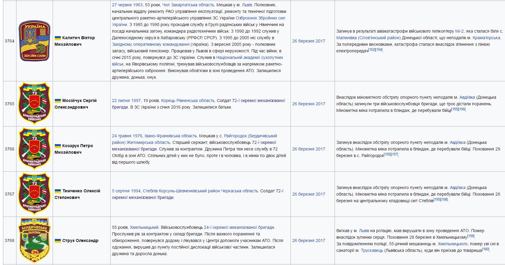
Task: Follow the Малинівка (Слов'янський район) link
Action: (x=368, y=38)
